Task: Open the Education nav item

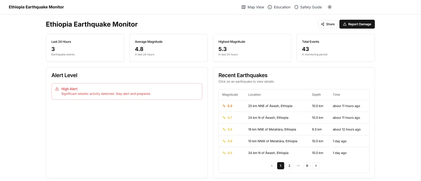Action: pos(279,7)
